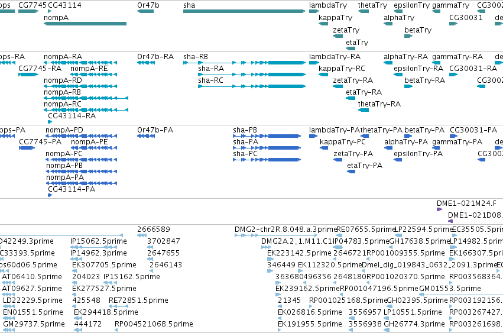Select the betaTry-PA protein
Screen dimensions: 503x333
coord(408,136)
